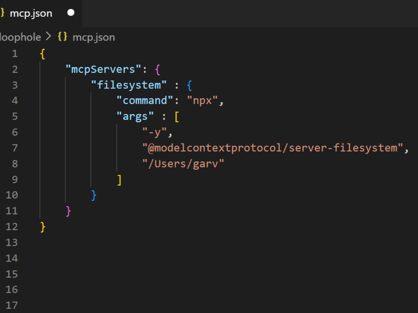Click the breadcrumb chevron separator after loophole
The height and width of the screenshot is (313, 418).
(49, 37)
